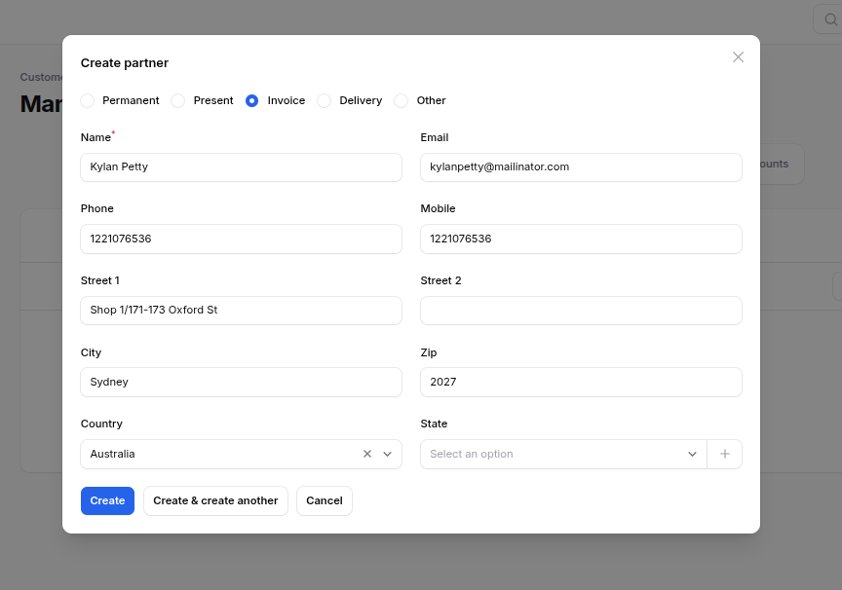Click Create & create another

tap(215, 500)
